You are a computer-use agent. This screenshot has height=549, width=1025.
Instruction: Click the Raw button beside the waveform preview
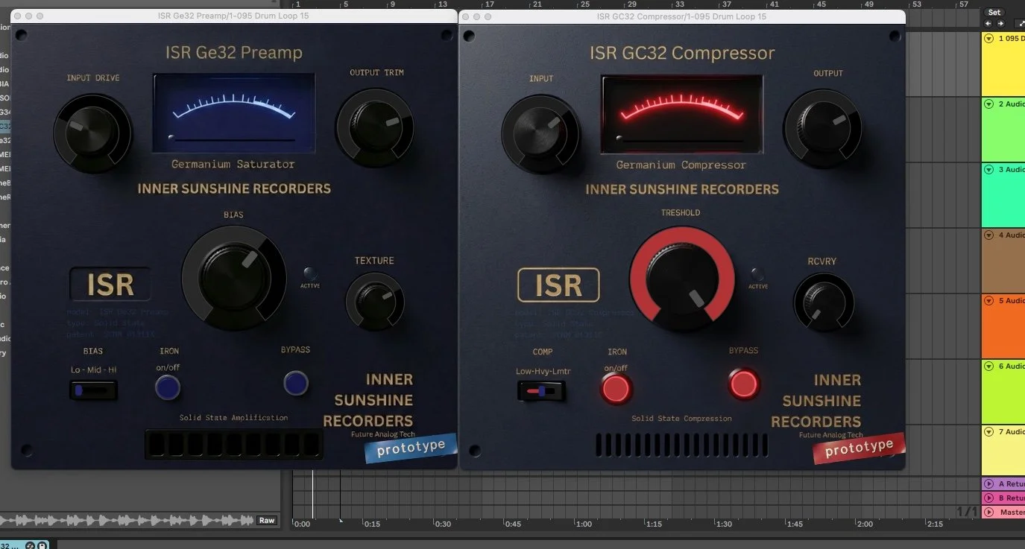click(x=267, y=521)
